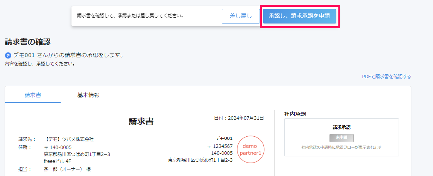Click the issuer postal code 1234567
Viewport: 433px width, 176px height.
[x=220, y=146]
